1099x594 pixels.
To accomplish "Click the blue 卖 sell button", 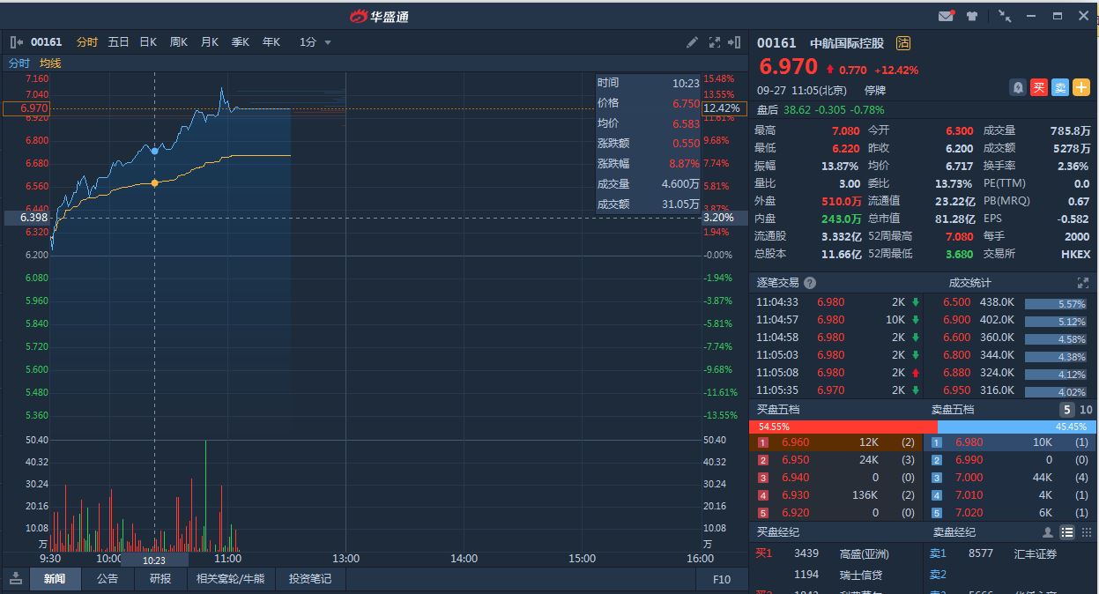I will (x=1060, y=87).
